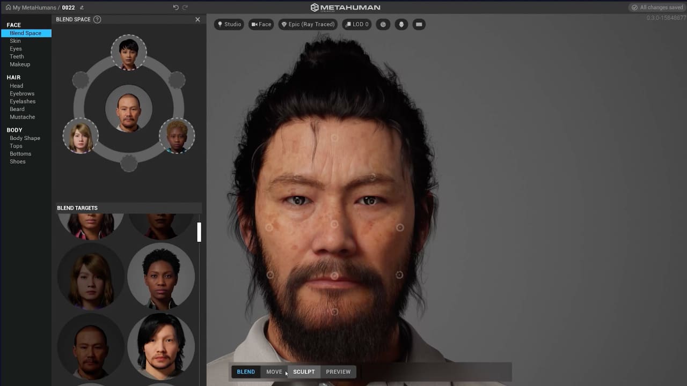
Task: Click the Blend Space help question mark icon
Action: [97, 19]
